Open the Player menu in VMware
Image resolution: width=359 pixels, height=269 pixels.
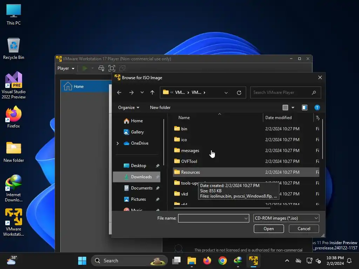pyautogui.click(x=66, y=68)
